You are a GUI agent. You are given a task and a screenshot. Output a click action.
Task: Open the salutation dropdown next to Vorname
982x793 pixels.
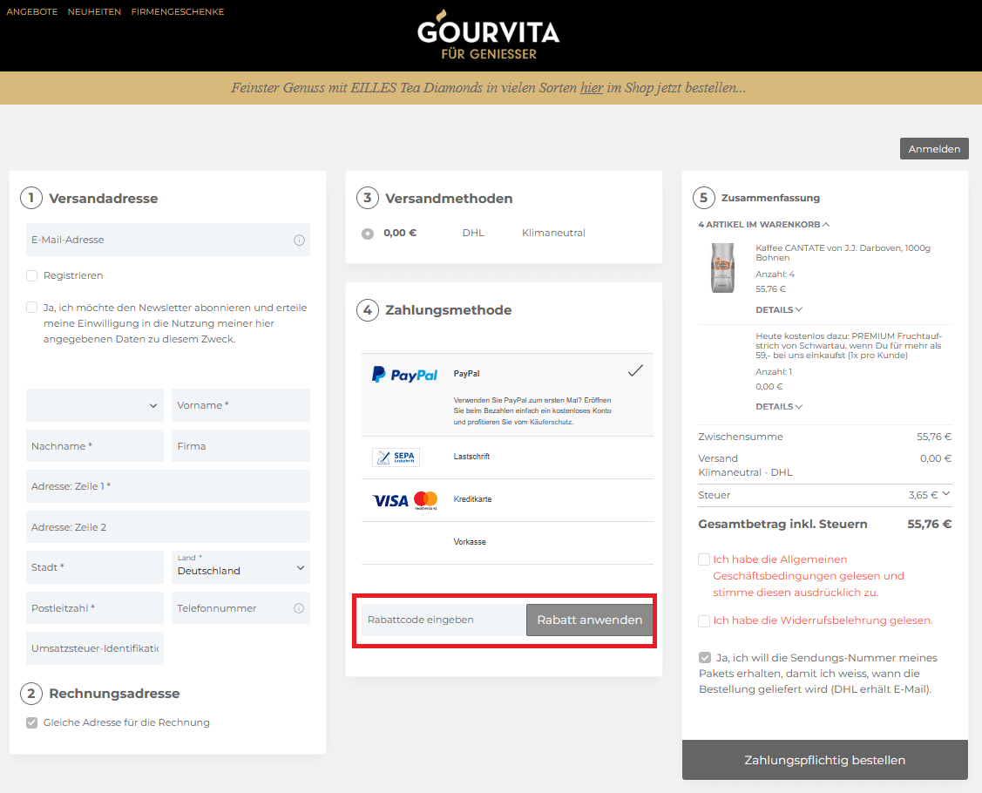pyautogui.click(x=95, y=405)
